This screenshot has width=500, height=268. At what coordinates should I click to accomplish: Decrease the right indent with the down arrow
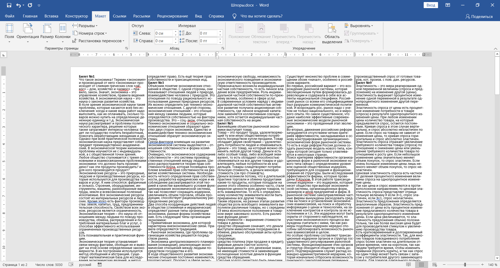pyautogui.click(x=176, y=42)
